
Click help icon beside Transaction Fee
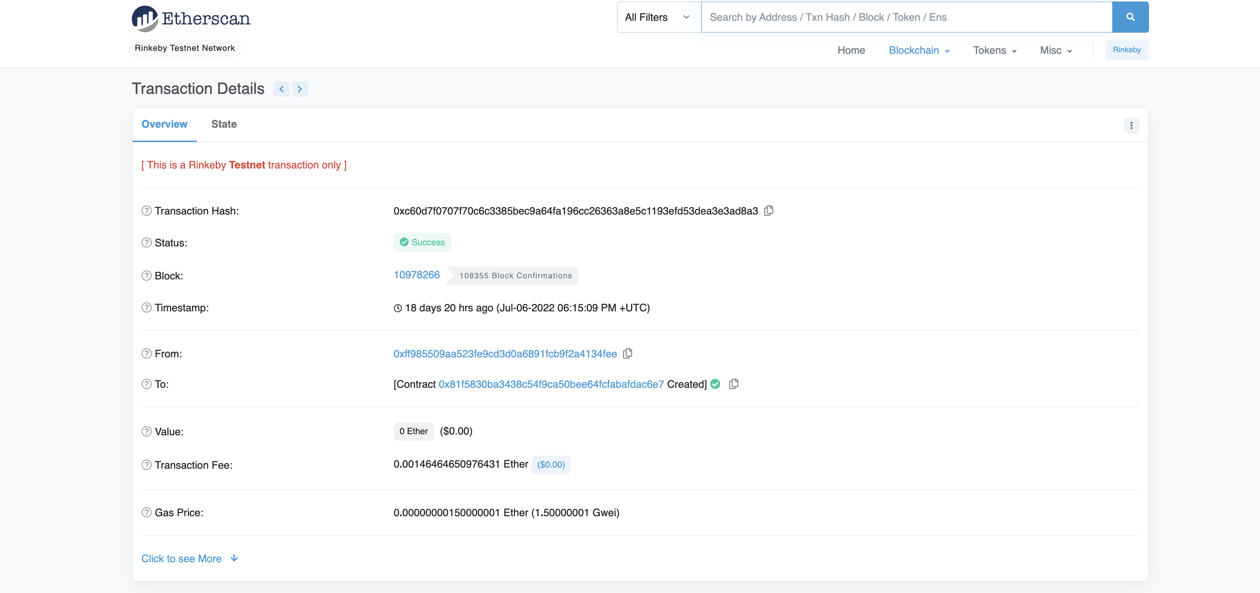tap(146, 465)
